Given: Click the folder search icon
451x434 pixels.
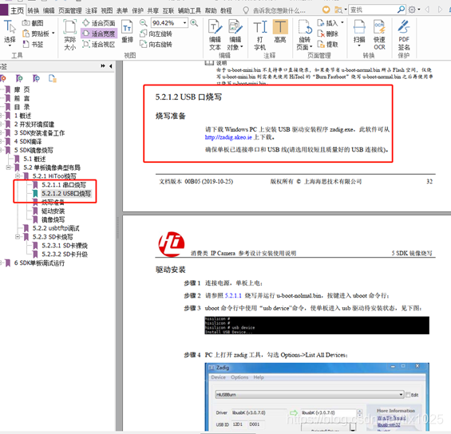Looking at the screenshot, I should tap(338, 10).
